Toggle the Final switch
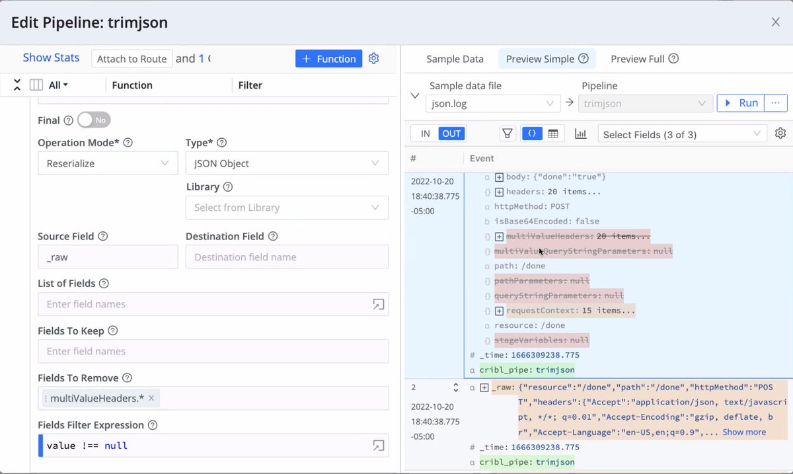This screenshot has height=474, width=793. (x=94, y=120)
